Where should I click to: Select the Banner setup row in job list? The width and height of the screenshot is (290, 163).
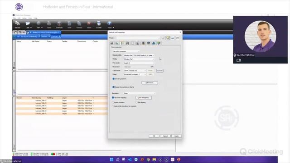click(x=62, y=98)
